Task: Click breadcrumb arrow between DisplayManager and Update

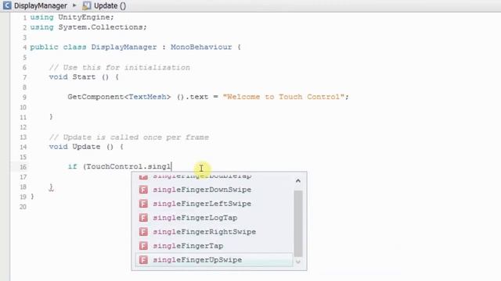Action: tap(74, 5)
